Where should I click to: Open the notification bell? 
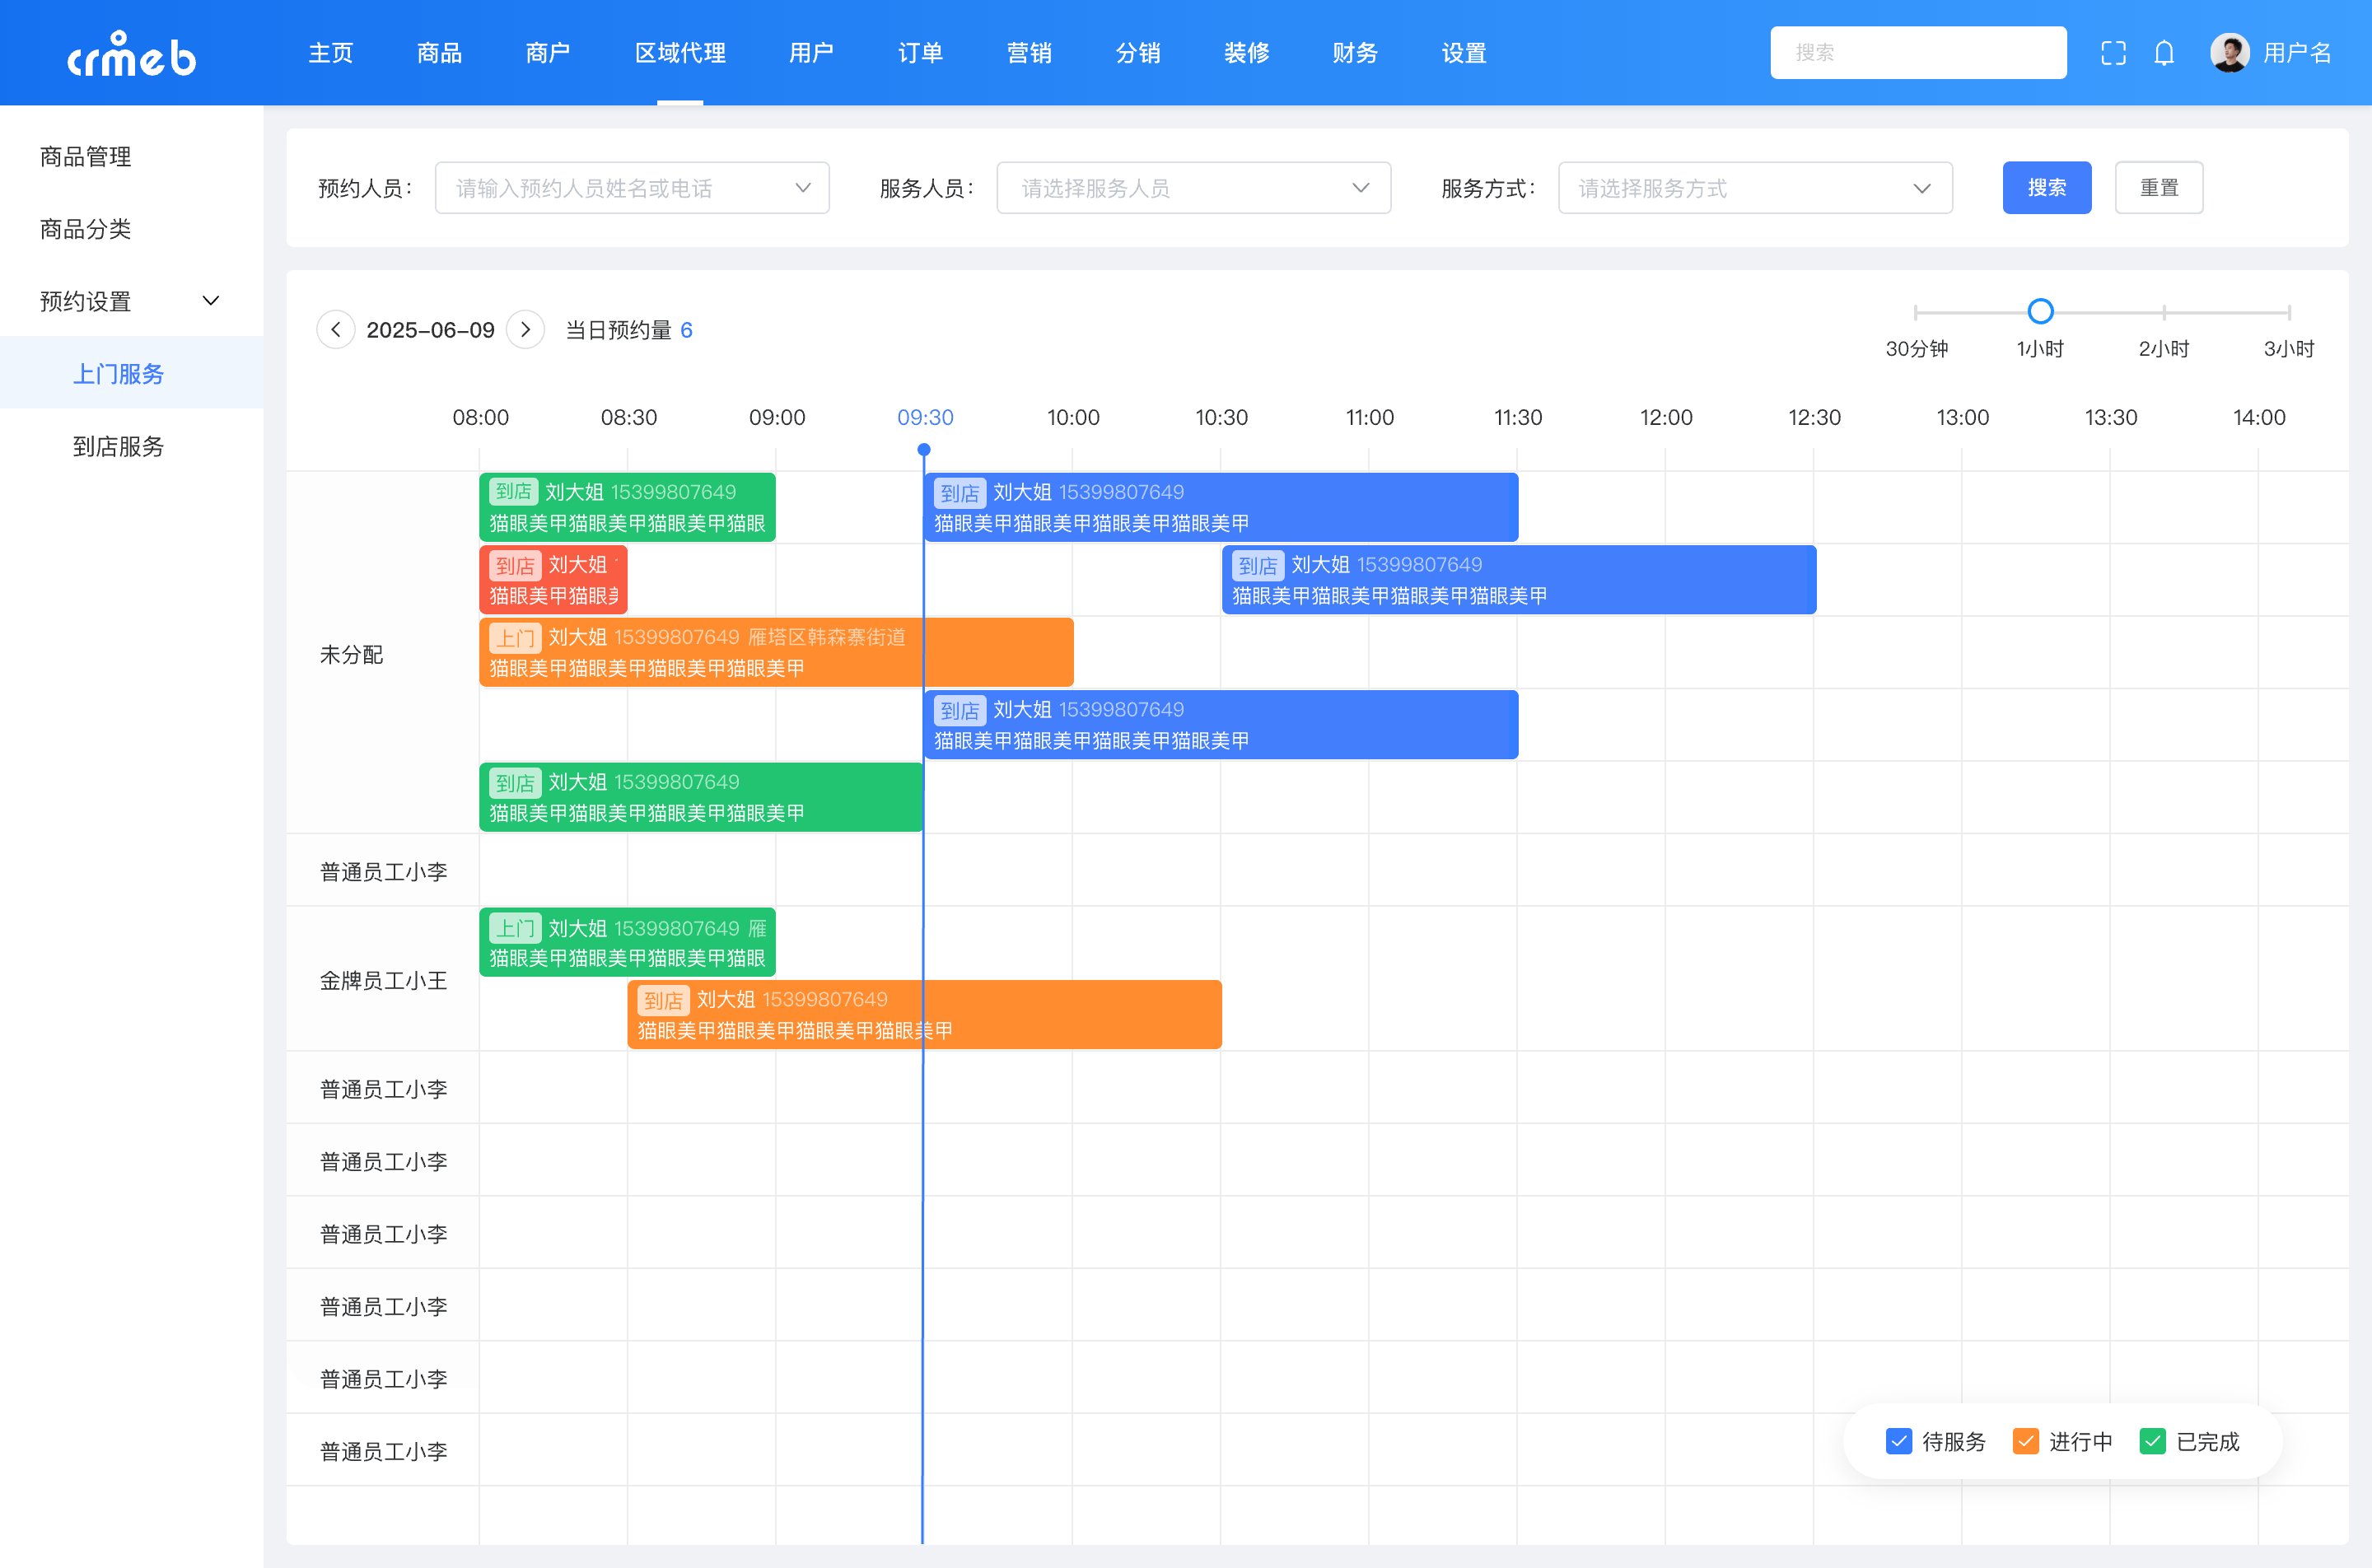click(x=2164, y=53)
